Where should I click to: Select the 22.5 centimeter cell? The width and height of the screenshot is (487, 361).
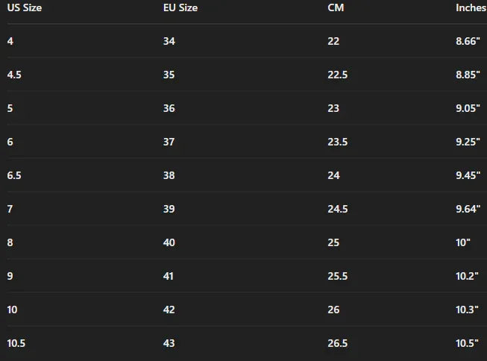click(x=337, y=75)
